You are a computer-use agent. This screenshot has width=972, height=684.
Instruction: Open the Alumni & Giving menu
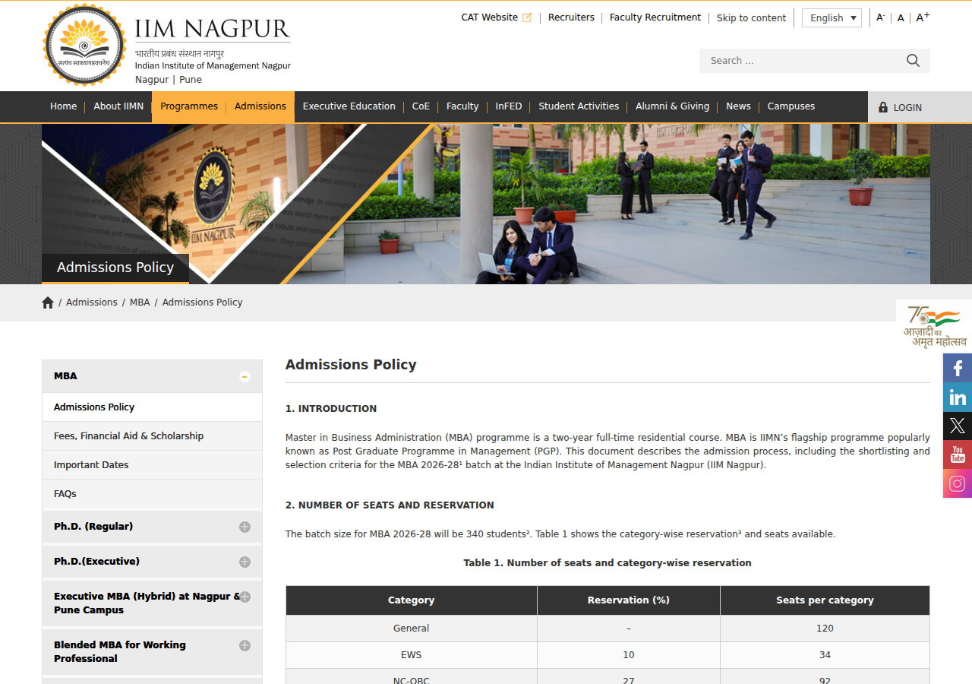(672, 106)
